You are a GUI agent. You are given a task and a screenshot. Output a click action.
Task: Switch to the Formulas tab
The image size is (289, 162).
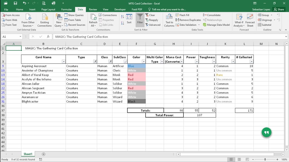(x=66, y=10)
